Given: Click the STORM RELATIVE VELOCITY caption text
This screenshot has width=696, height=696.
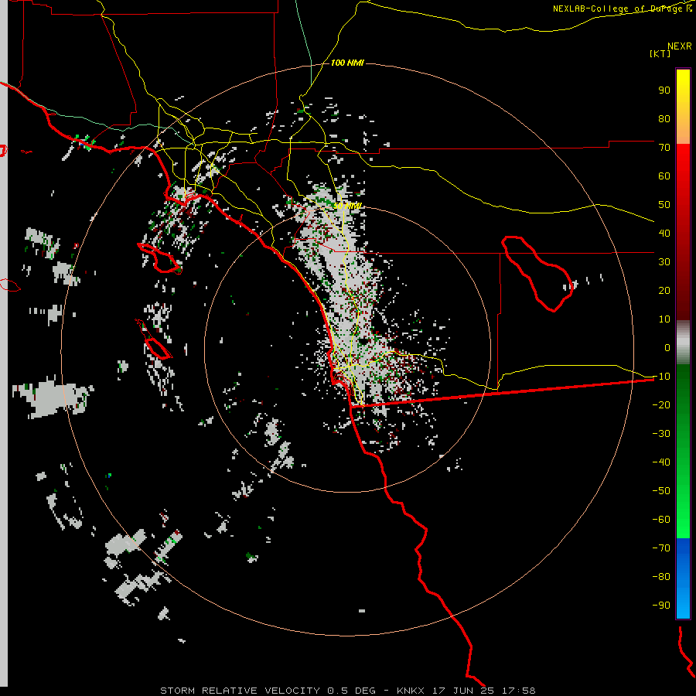Looking at the screenshot, I should tap(240, 691).
